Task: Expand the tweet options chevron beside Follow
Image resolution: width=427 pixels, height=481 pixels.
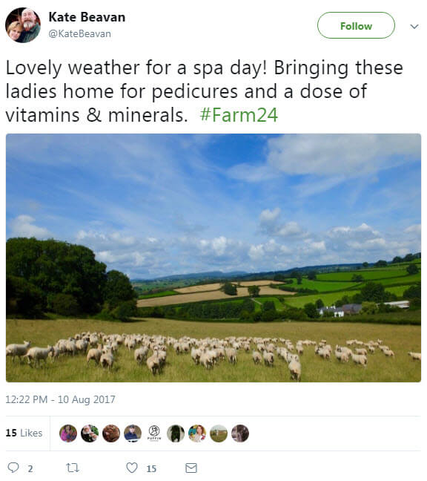Action: (414, 27)
